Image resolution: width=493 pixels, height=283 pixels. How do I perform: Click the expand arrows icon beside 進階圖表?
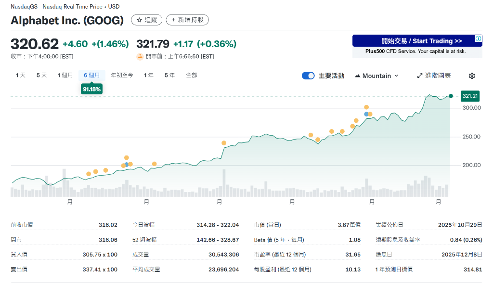[x=420, y=76]
